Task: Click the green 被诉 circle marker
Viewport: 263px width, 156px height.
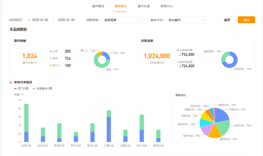Action: tap(51, 58)
